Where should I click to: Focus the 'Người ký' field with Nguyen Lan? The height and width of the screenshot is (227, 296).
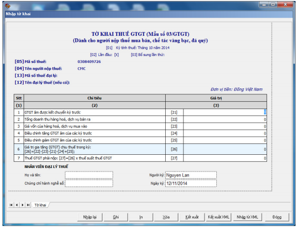pos(191,174)
